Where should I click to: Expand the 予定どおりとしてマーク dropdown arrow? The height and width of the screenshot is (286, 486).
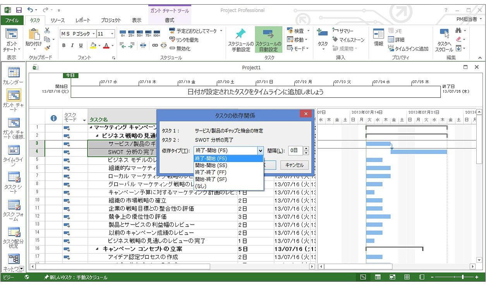(221, 31)
